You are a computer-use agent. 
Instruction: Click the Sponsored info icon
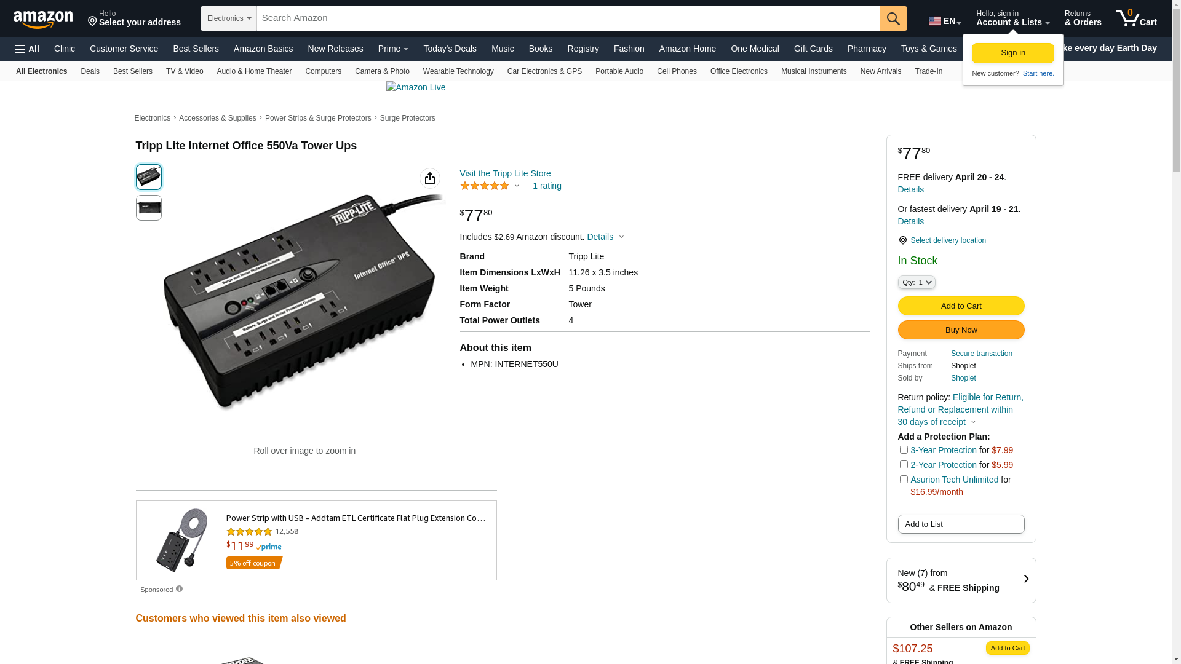point(179,589)
